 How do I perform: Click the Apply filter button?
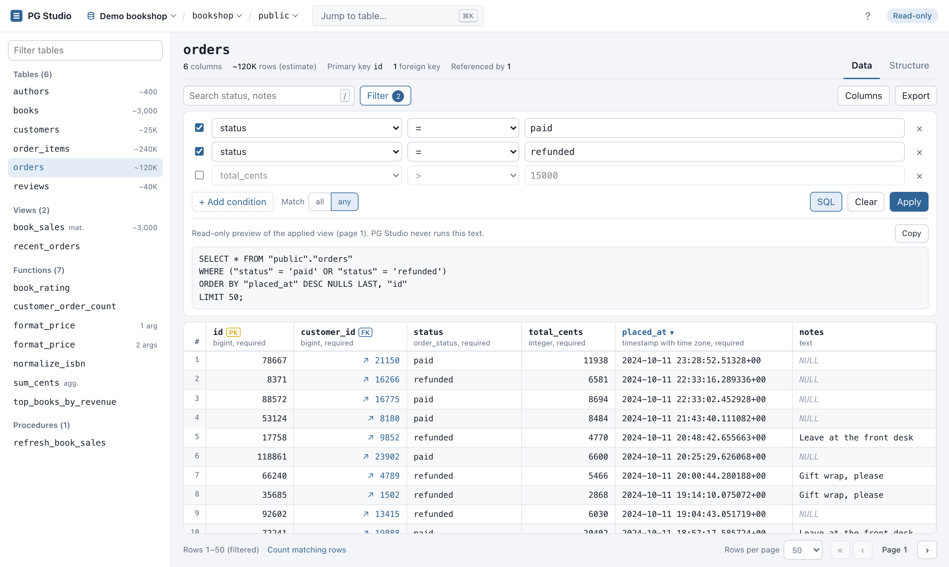(909, 202)
